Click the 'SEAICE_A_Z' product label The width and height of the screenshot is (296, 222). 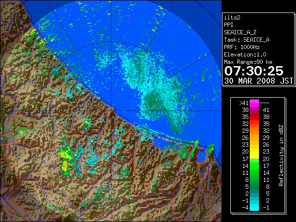coord(240,32)
